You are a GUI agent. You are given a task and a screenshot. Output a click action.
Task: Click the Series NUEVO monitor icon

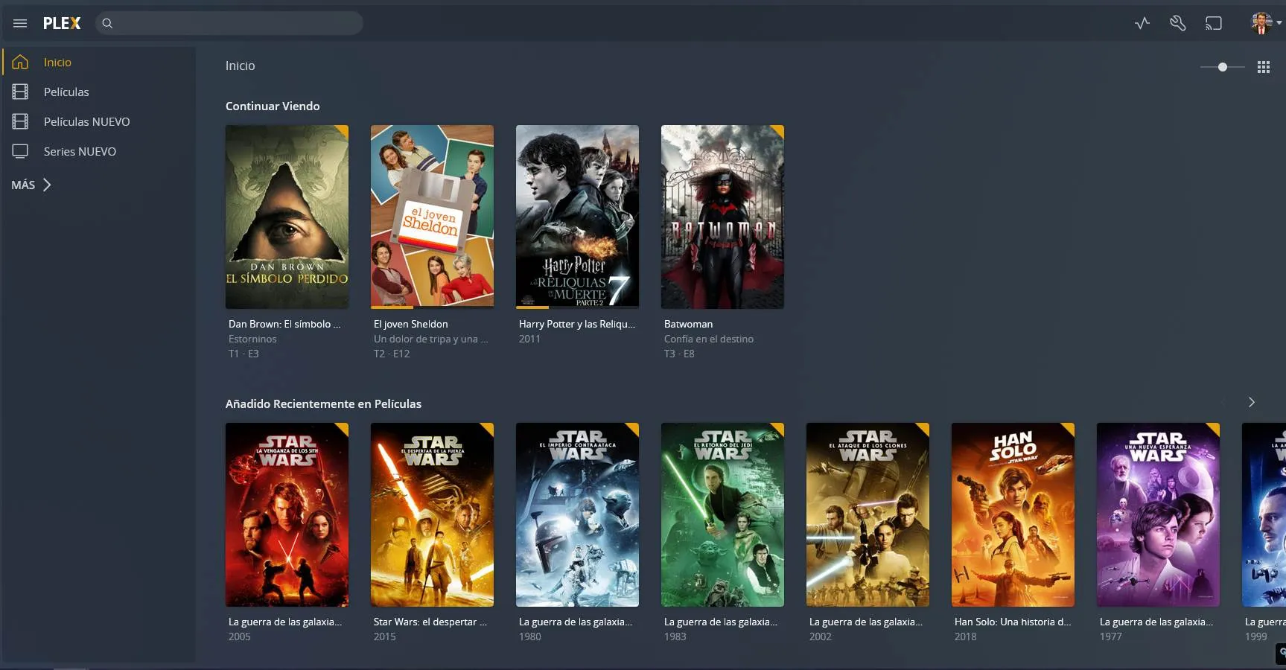pyautogui.click(x=20, y=151)
